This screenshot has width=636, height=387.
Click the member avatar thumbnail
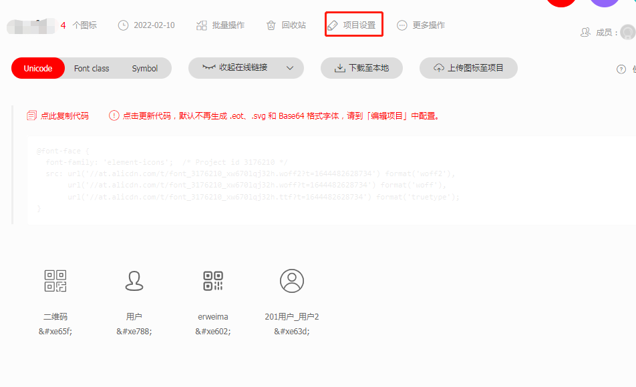(627, 31)
